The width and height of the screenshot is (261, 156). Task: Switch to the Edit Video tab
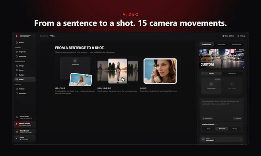222,45
